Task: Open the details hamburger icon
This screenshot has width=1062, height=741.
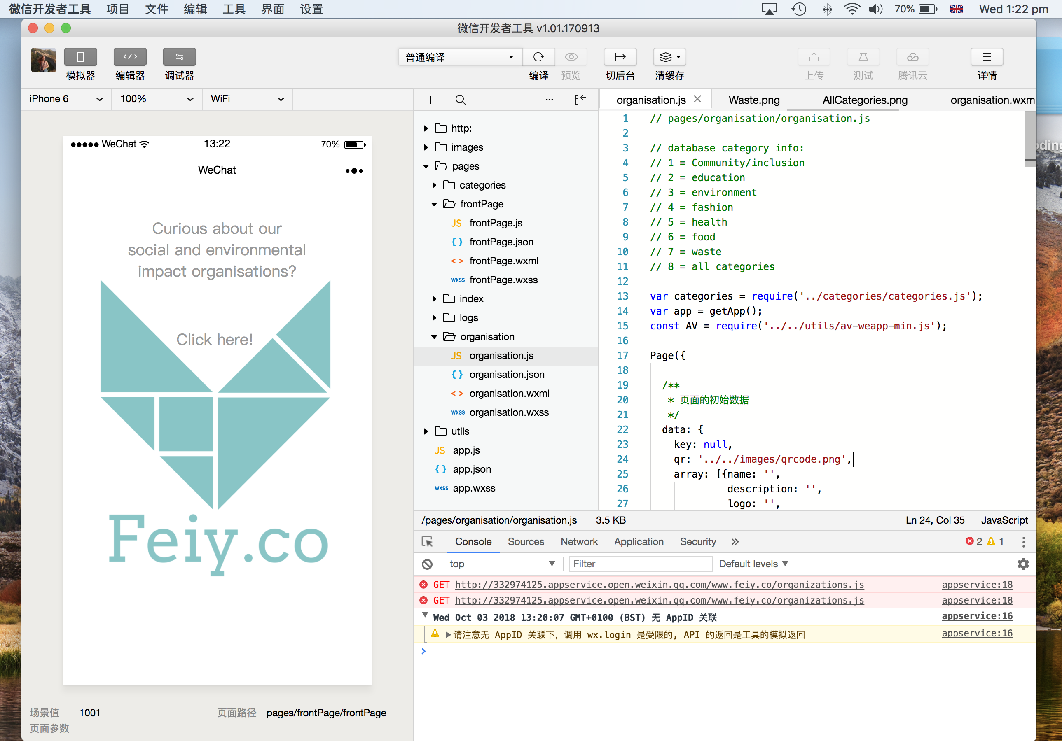Action: click(x=986, y=57)
